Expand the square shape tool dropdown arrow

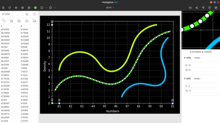(46, 8)
